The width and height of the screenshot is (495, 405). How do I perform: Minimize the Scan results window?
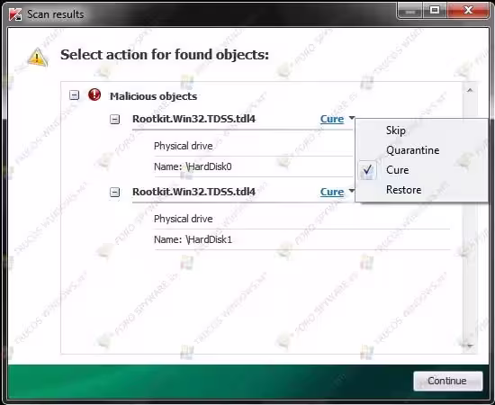click(x=410, y=11)
